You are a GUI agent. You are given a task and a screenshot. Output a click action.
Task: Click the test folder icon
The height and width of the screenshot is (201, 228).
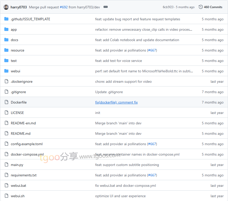[6, 61]
